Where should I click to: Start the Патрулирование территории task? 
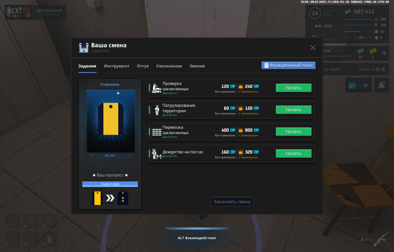click(x=293, y=110)
